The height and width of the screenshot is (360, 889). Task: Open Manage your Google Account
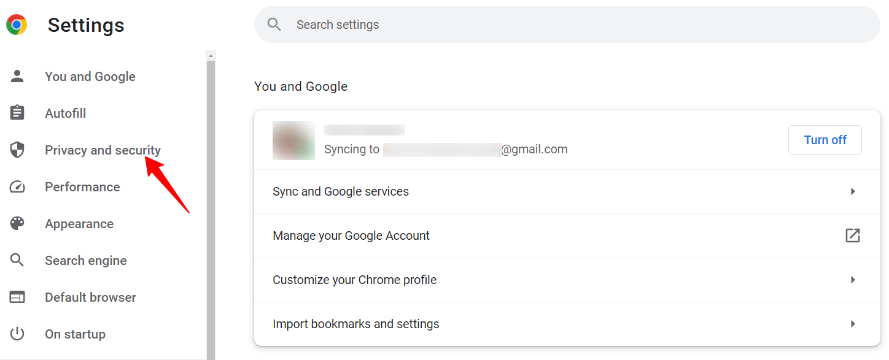click(567, 236)
